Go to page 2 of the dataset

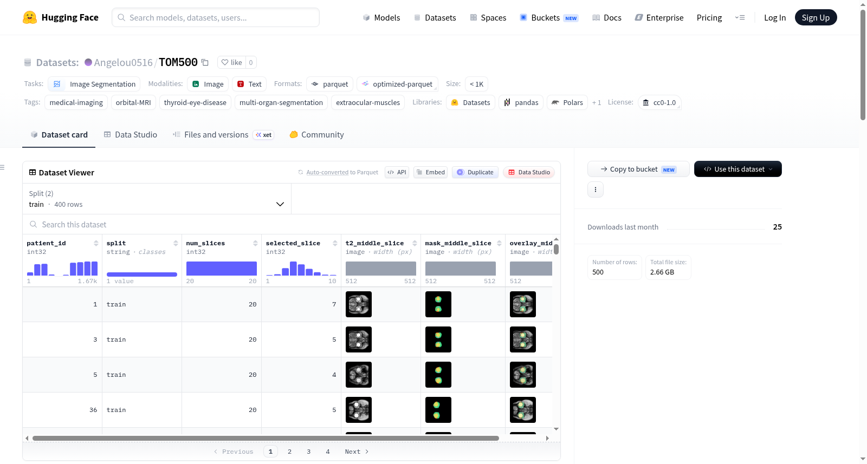pyautogui.click(x=289, y=452)
